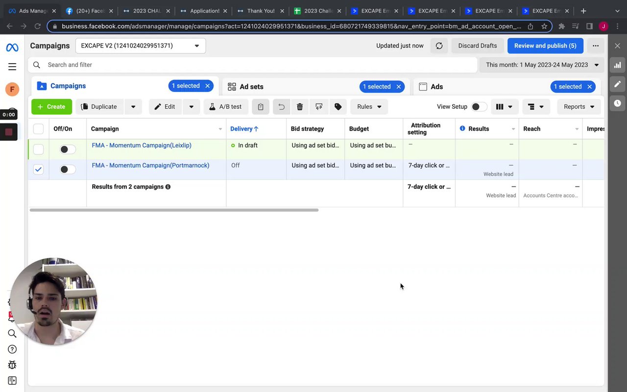Bookmark this page with the star icon

(x=544, y=26)
